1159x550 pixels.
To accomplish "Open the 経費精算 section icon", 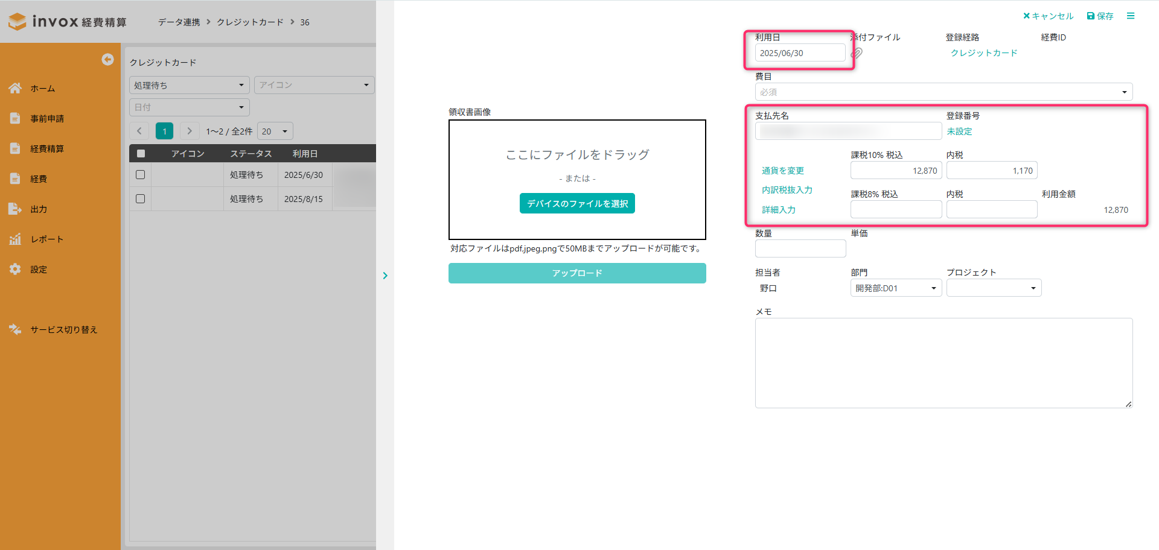I will pos(15,148).
